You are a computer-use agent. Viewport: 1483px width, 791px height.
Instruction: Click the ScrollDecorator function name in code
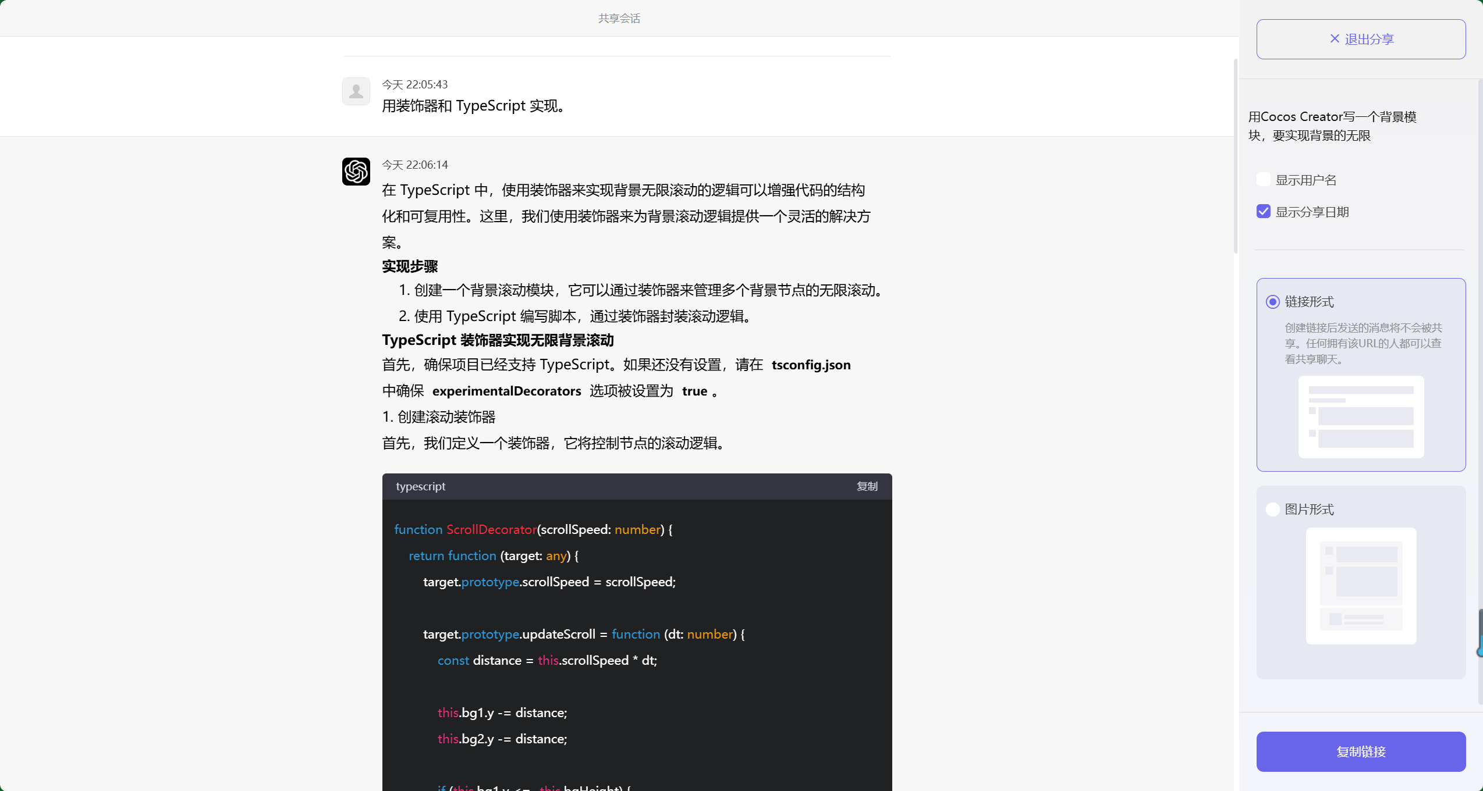click(491, 529)
